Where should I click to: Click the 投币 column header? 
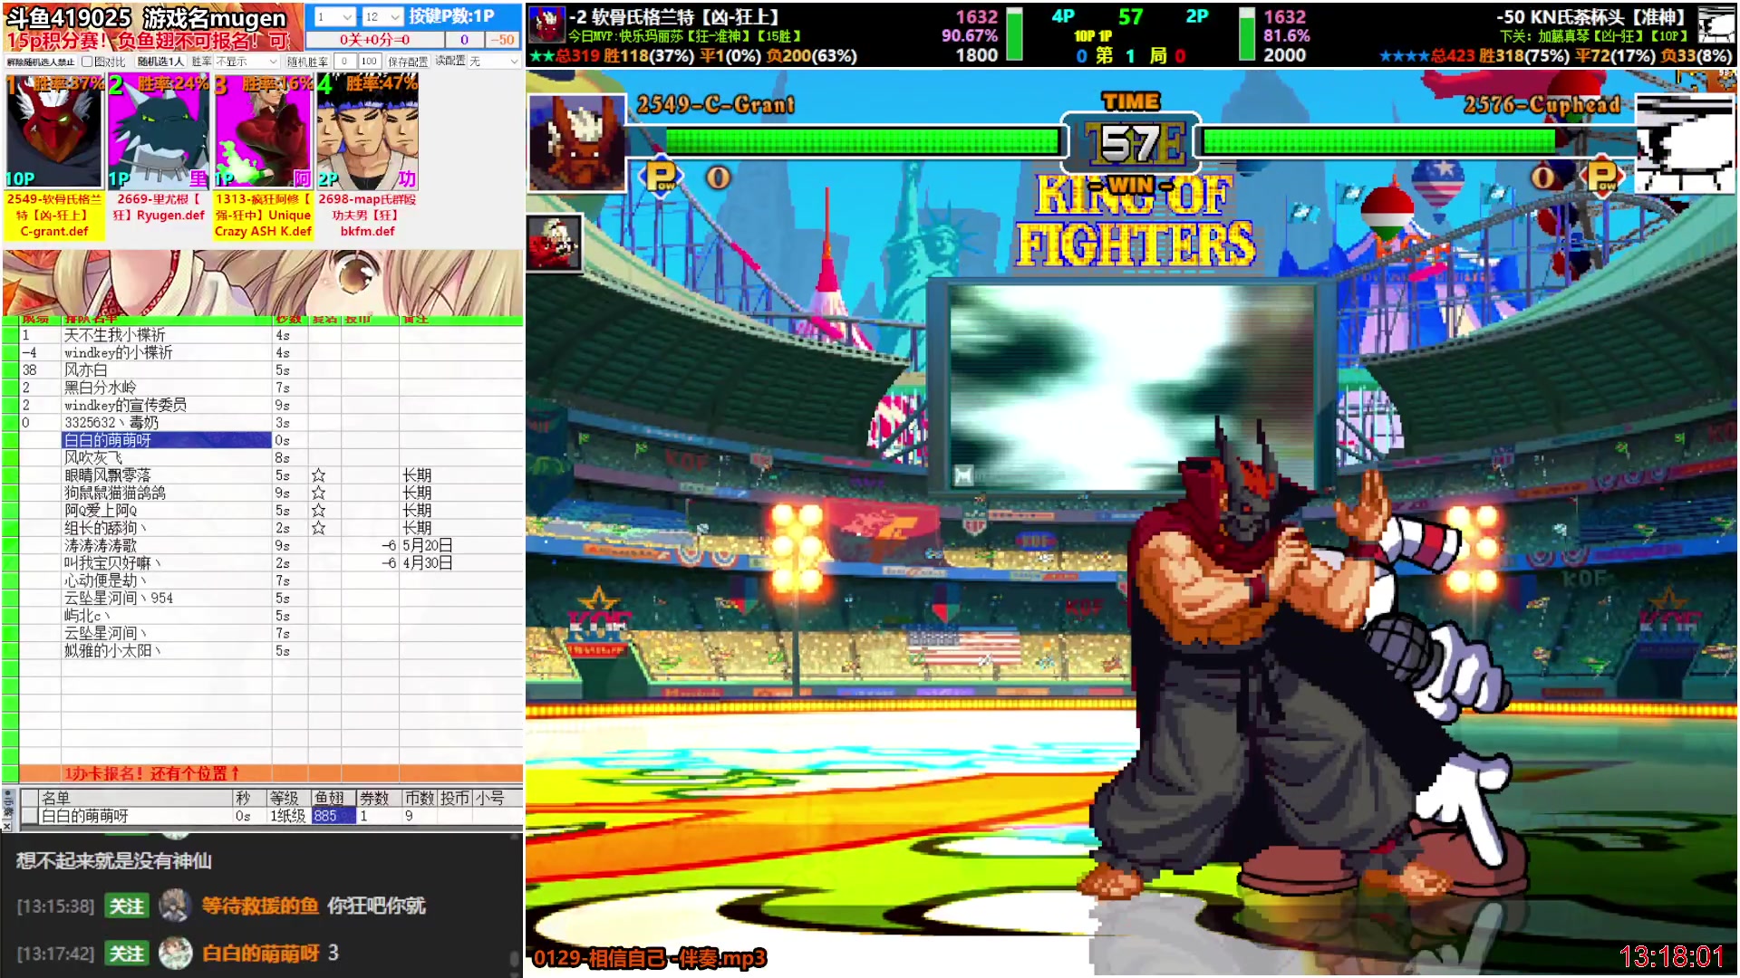[456, 798]
